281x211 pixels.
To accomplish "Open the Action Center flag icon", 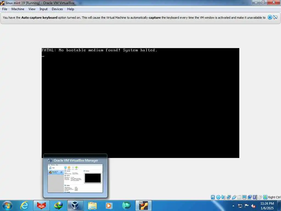I will 247,206.
